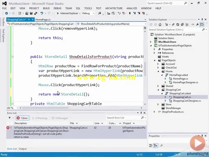Open Properties wrench in Solution Explorer toolbar
The image size is (209, 157).
tap(197, 25)
